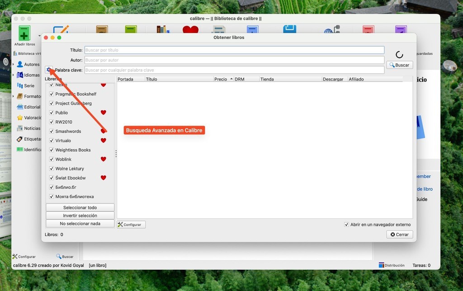Click Buscar at the main window bottom
Viewport: 463px width, 291px height.
point(65,257)
